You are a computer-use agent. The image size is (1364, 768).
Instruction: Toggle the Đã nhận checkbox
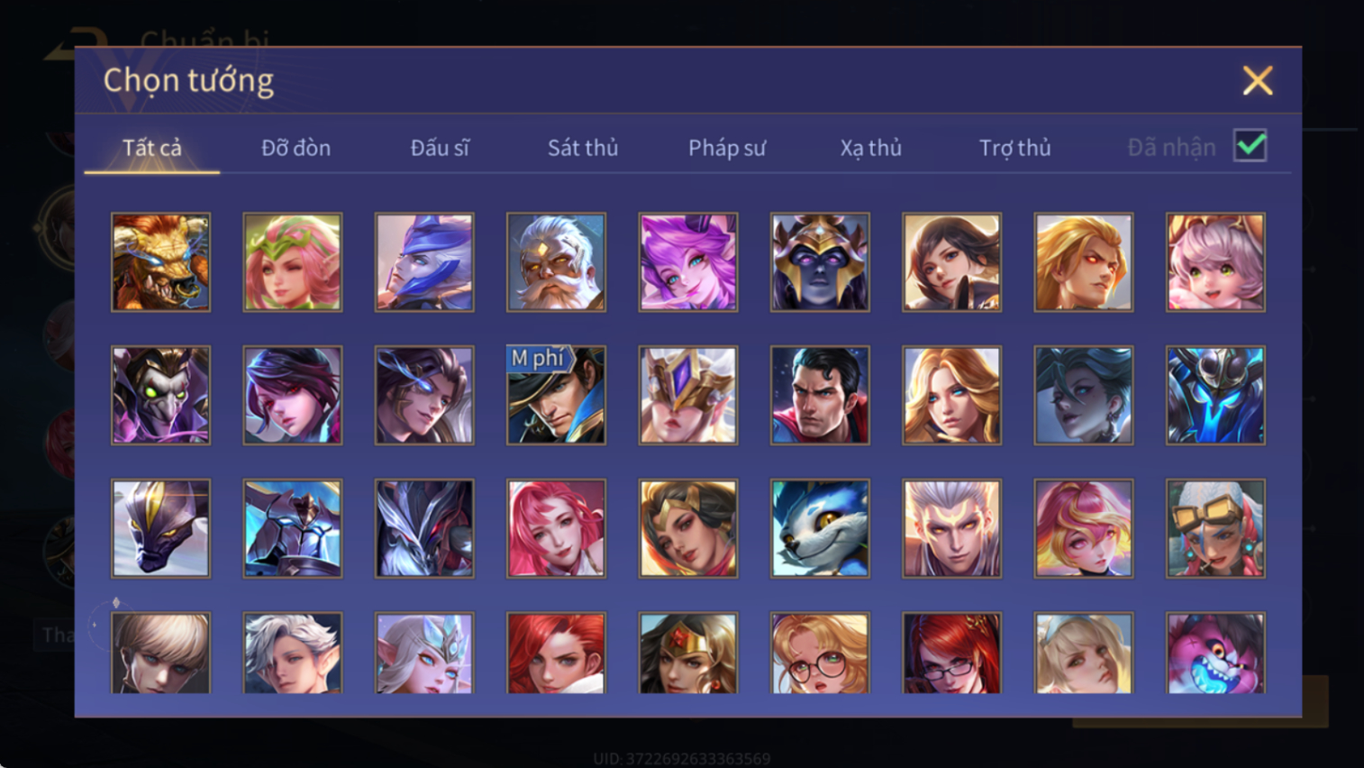click(x=1250, y=146)
